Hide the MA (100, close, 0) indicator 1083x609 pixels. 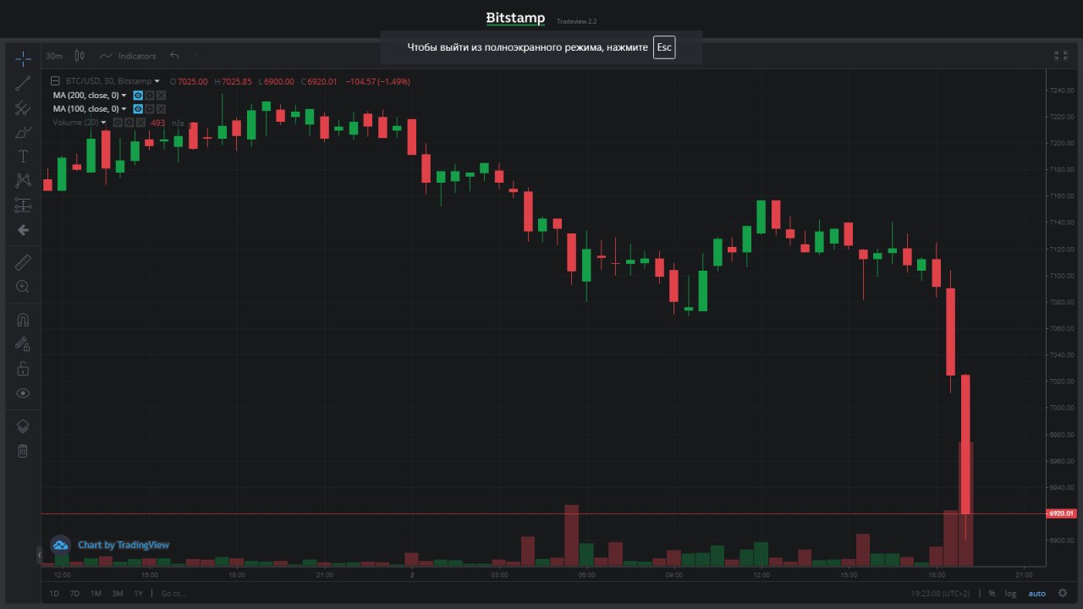tap(137, 109)
